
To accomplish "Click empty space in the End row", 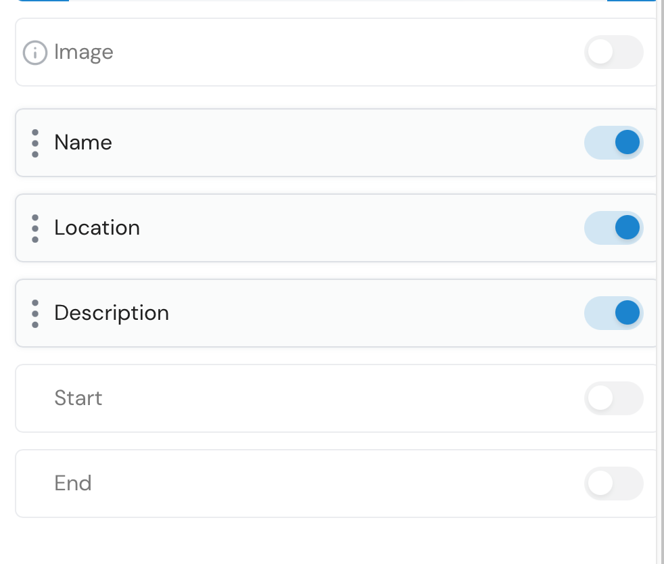I will [x=338, y=484].
